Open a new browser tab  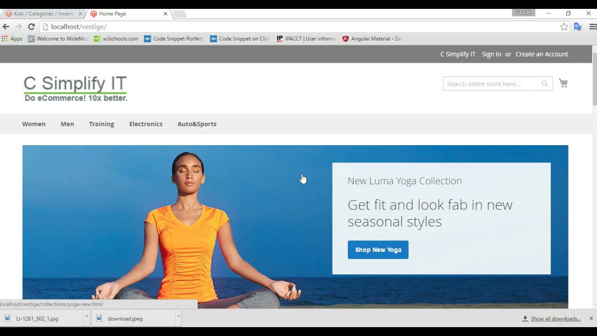180,14
